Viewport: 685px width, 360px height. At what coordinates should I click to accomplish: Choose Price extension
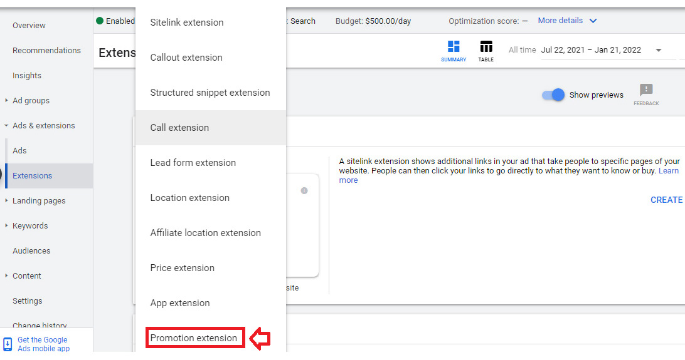tap(211, 268)
